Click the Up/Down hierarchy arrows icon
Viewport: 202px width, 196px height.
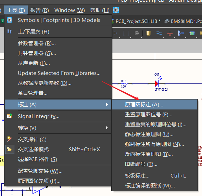[10, 31]
